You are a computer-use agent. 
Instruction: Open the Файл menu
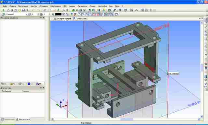5,6
